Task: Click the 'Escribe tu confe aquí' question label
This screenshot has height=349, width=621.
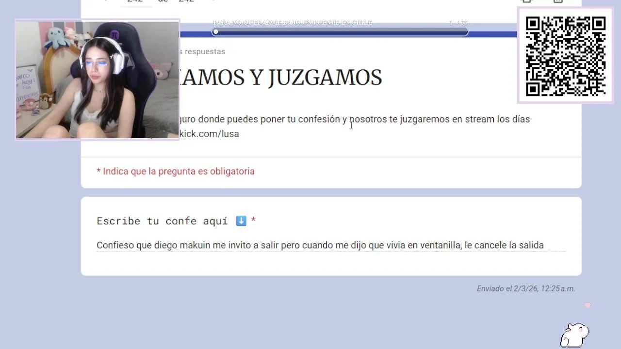Action: click(x=162, y=221)
